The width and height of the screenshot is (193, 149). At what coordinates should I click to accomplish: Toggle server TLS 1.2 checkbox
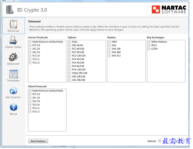click(x=30, y=63)
